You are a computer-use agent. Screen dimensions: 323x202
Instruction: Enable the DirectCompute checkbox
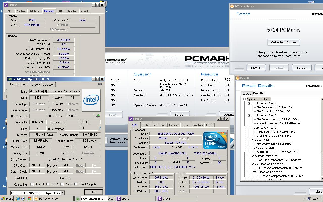point(76,184)
